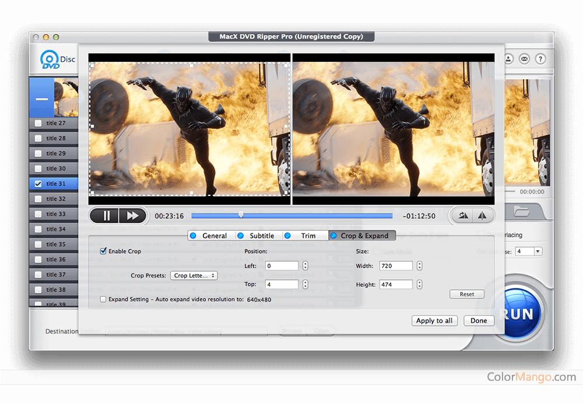This screenshot has height=404, width=583.
Task: Fast forward the video preview
Action: click(132, 216)
